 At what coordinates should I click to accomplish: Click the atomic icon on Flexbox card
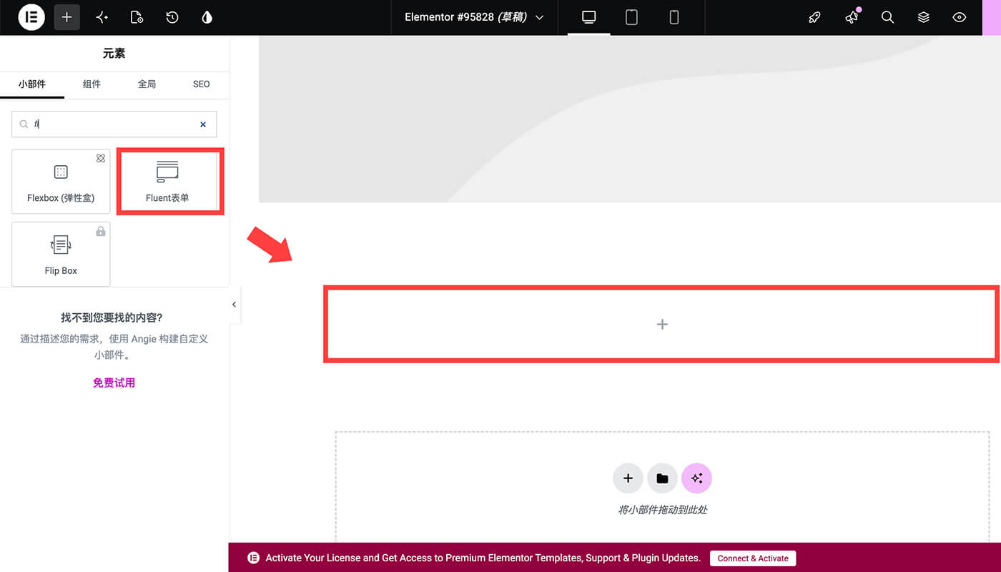[x=101, y=159]
